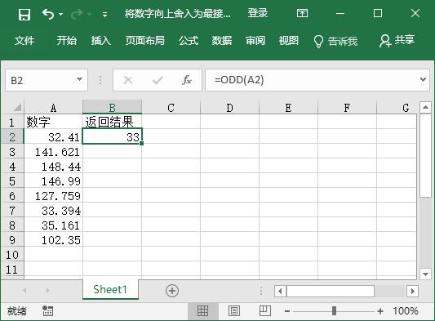Click the formula bar with =ODD(A2)
This screenshot has width=435, height=321.
[x=311, y=80]
